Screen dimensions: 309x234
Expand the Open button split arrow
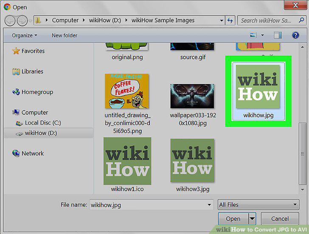click(x=252, y=218)
